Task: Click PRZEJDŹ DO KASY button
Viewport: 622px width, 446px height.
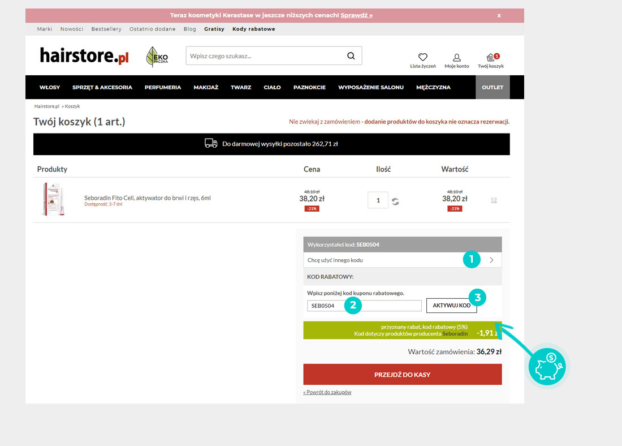Action: tap(402, 375)
